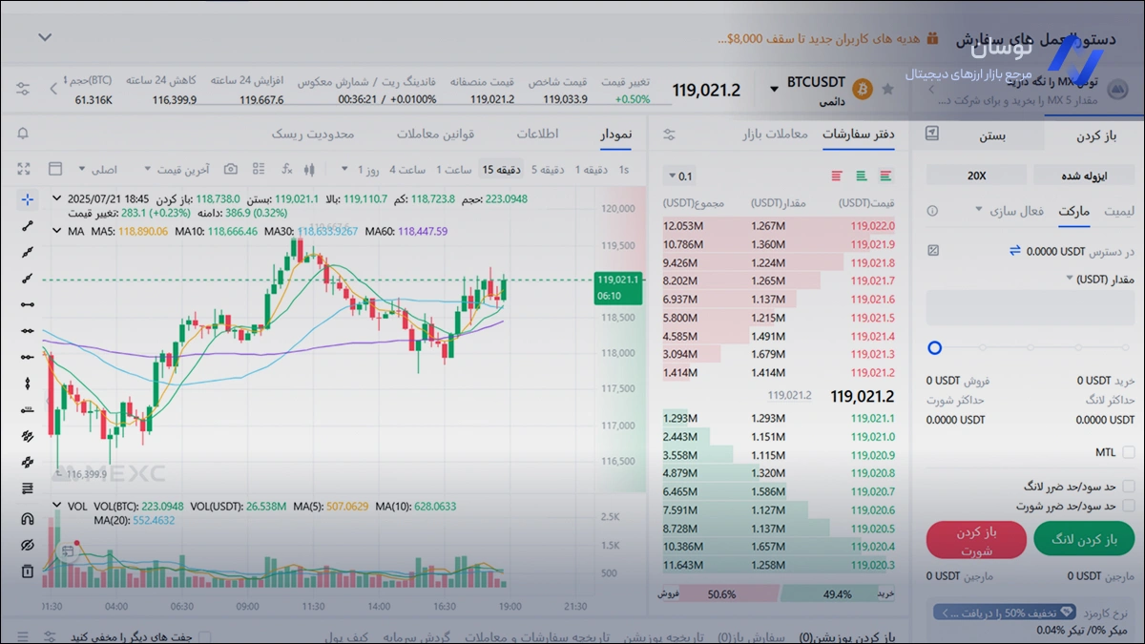
Task: Enable short take-profit/stop-loss checkbox
Action: click(x=1129, y=506)
